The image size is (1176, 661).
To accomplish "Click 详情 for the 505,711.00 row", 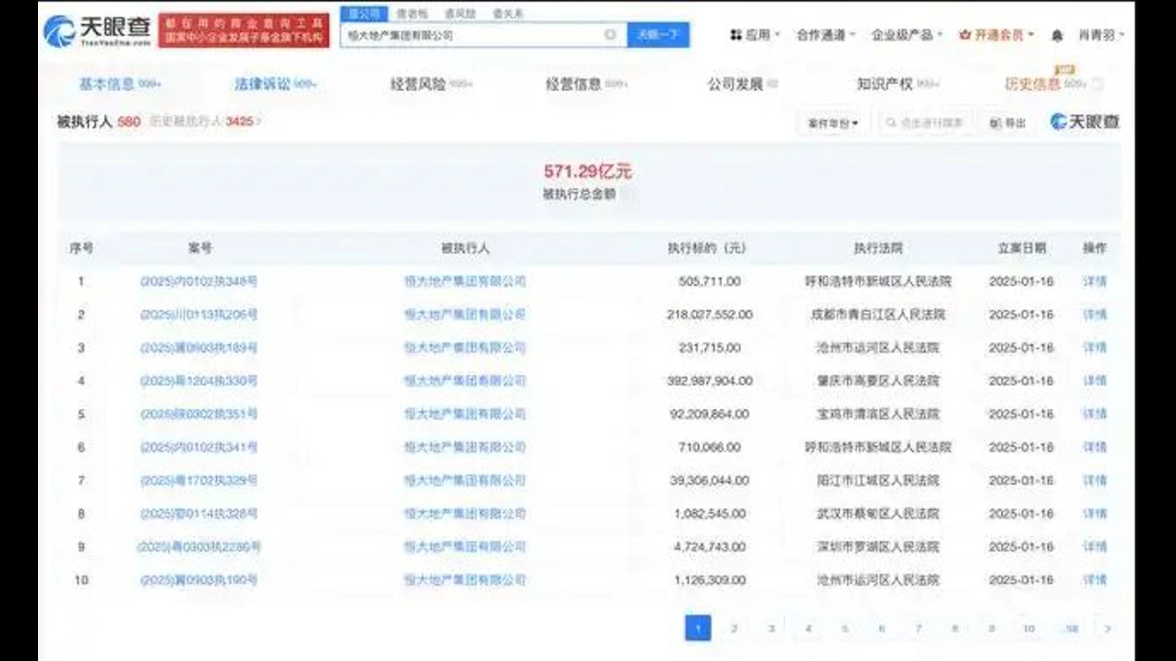I will click(1095, 282).
